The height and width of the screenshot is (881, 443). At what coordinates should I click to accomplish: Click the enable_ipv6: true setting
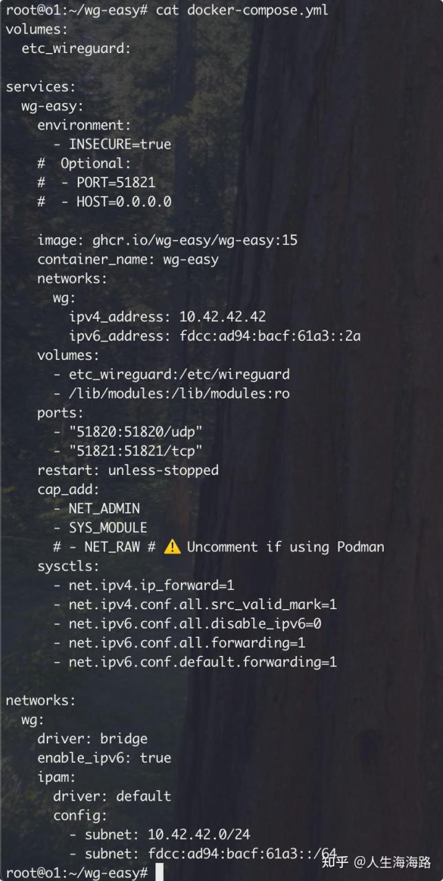click(x=104, y=758)
